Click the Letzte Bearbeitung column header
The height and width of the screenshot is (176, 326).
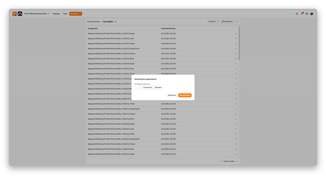pyautogui.click(x=168, y=29)
